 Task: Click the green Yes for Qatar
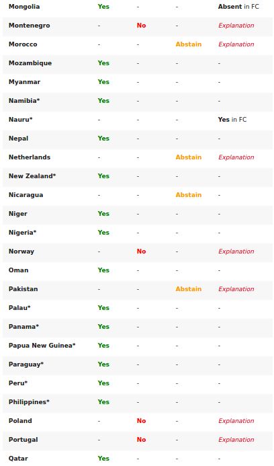coord(103,459)
